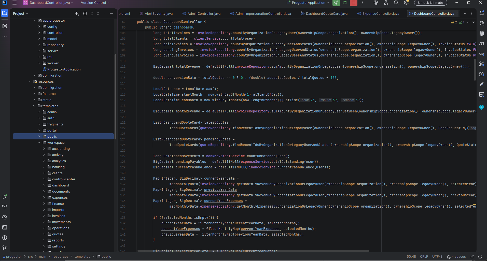Stop the running ProgestorApplication

[354, 3]
